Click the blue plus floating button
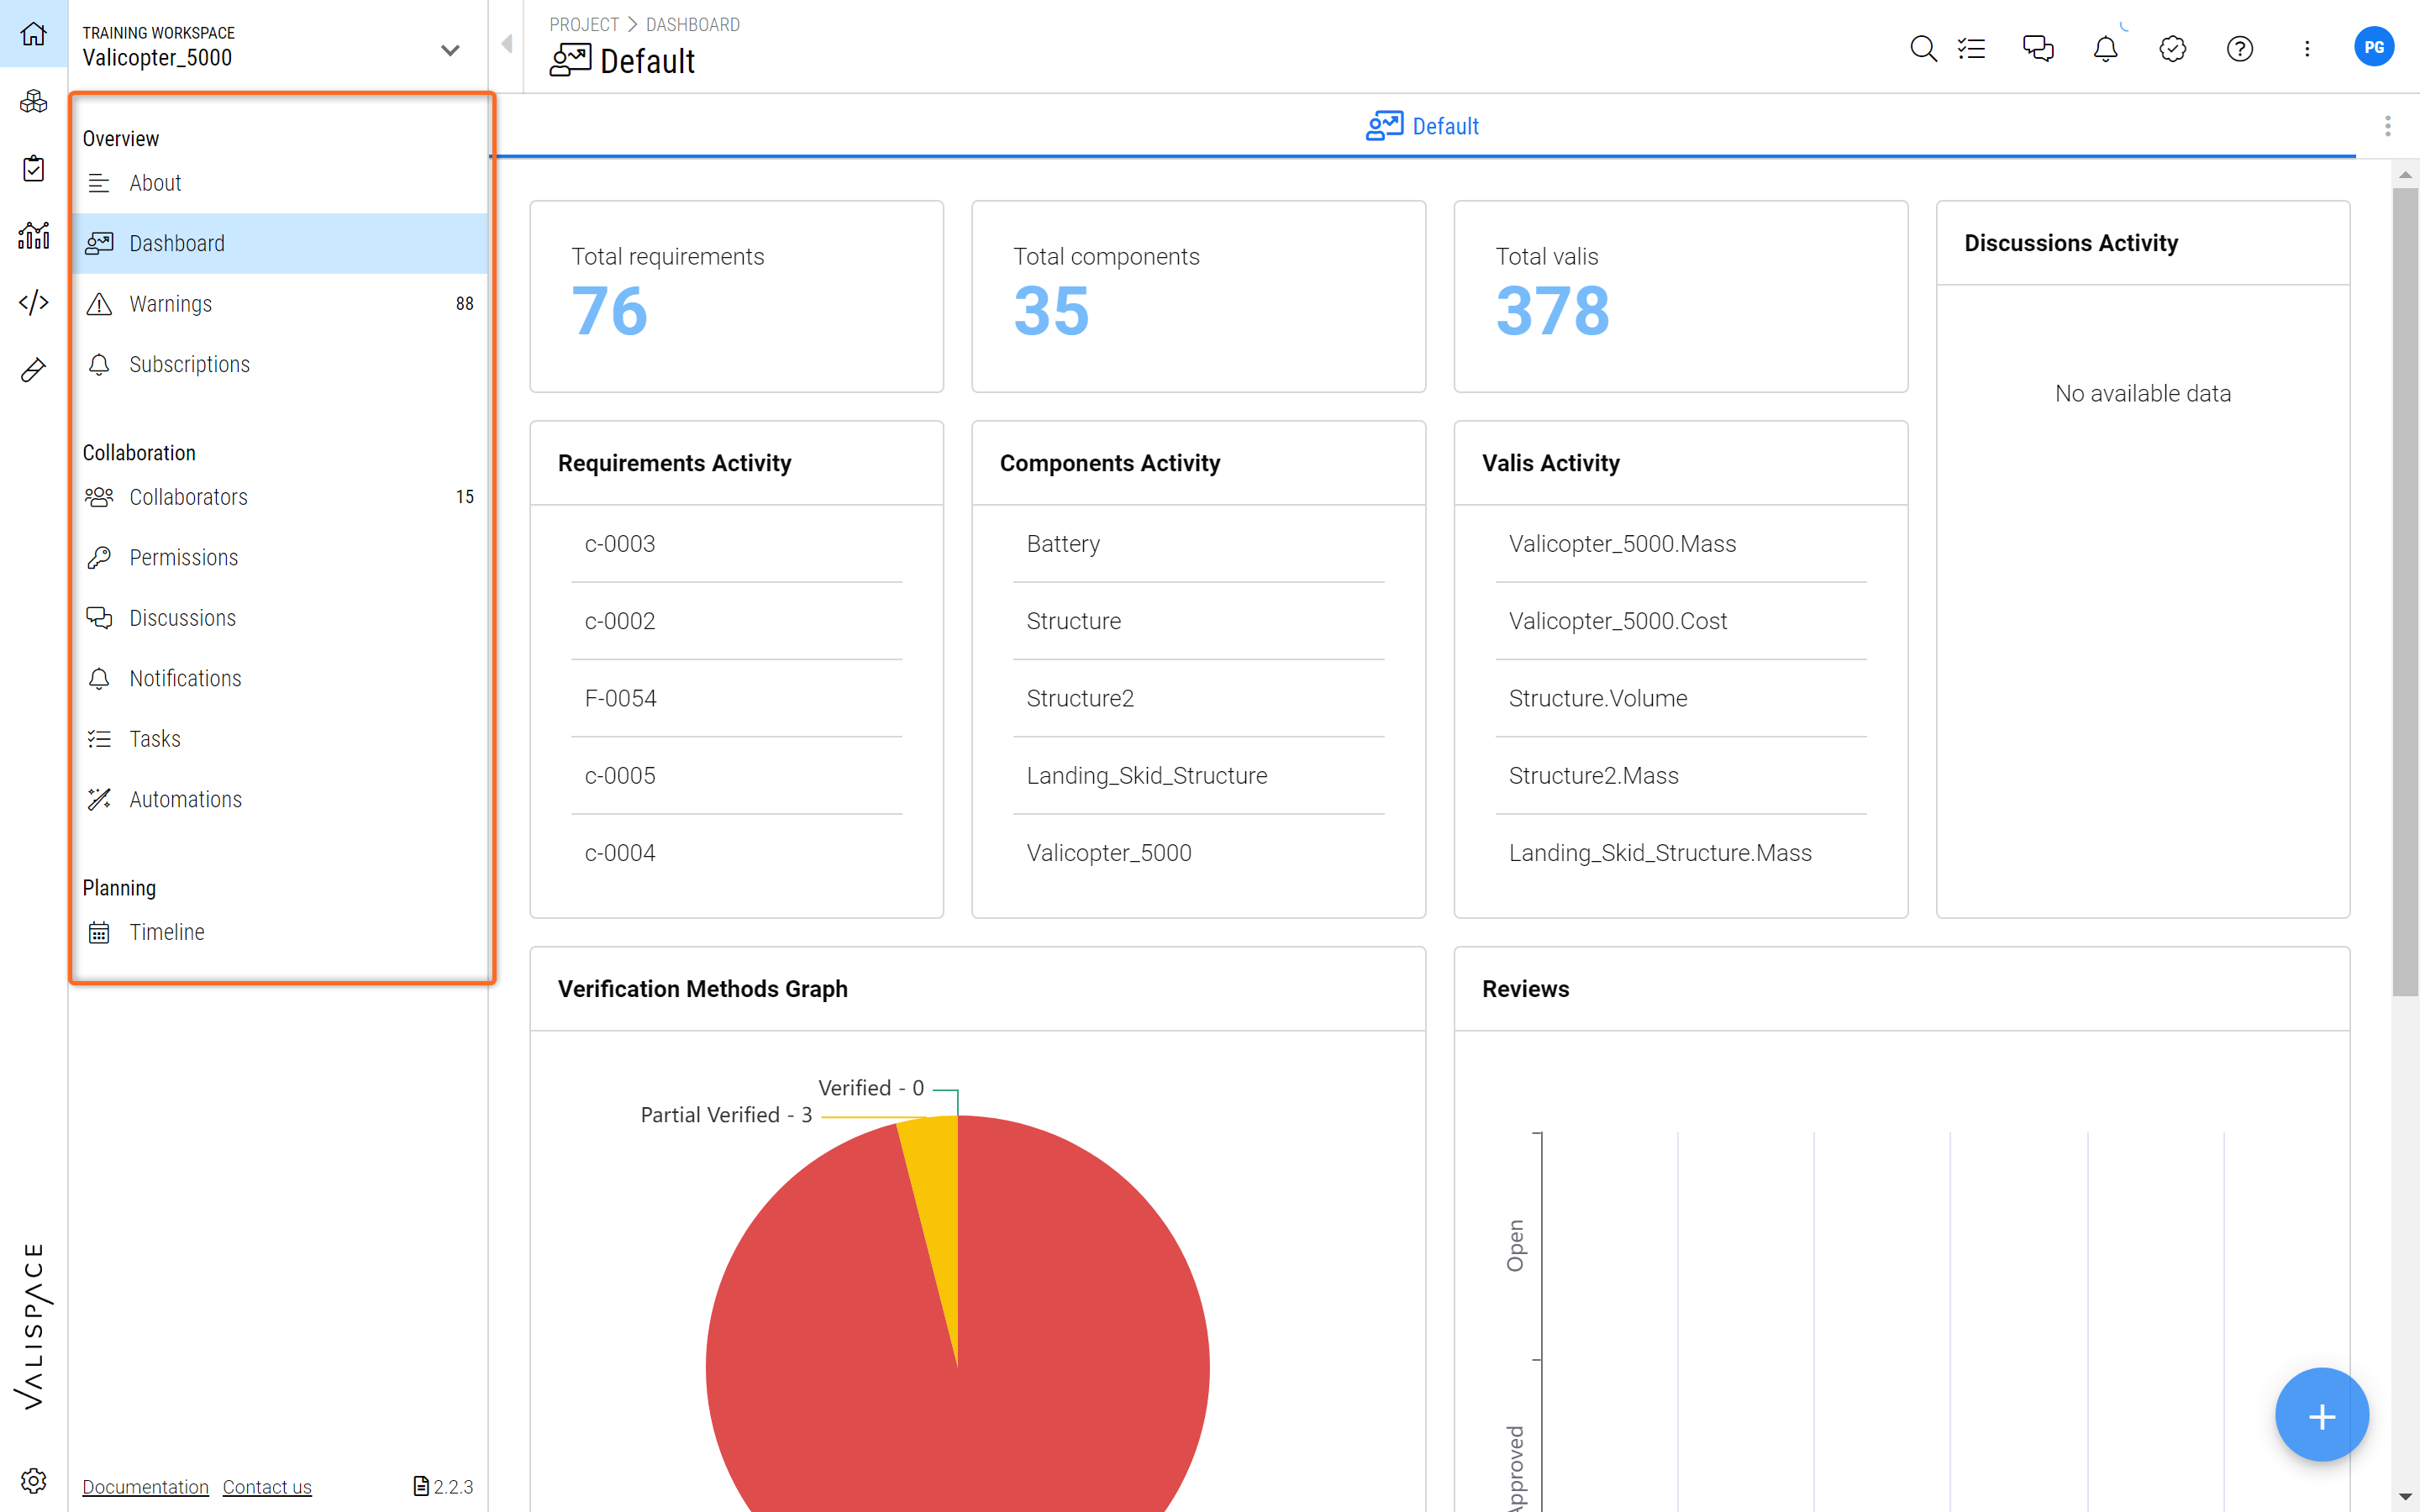Viewport: 2420px width, 1512px height. click(x=2321, y=1415)
